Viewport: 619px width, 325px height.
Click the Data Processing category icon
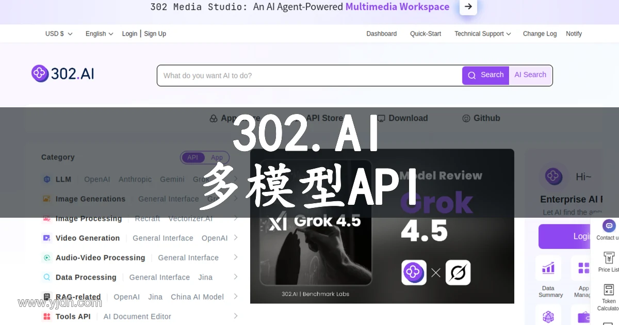[x=47, y=278]
